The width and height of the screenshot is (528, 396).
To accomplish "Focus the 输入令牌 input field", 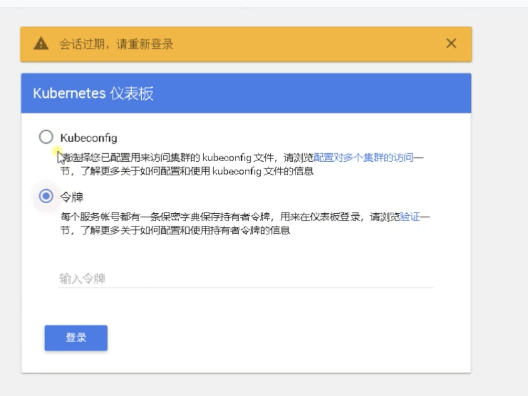I will pyautogui.click(x=246, y=278).
